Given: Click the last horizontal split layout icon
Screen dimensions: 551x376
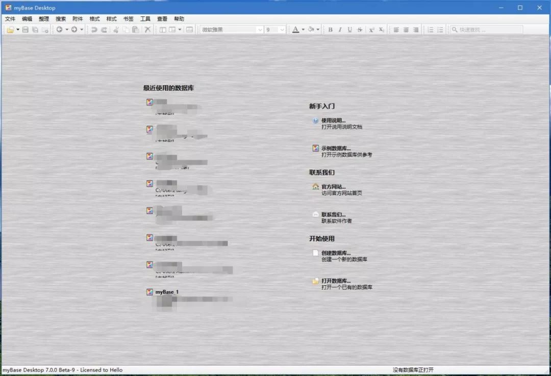Looking at the screenshot, I should [x=189, y=30].
